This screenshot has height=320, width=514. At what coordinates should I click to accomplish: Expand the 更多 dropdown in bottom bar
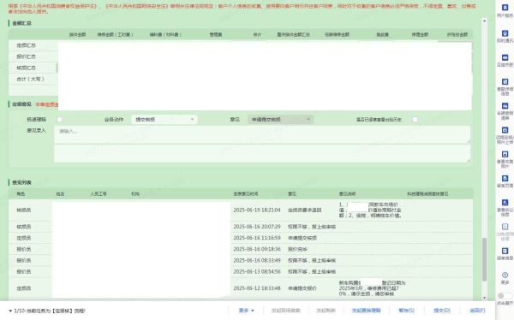point(246,311)
